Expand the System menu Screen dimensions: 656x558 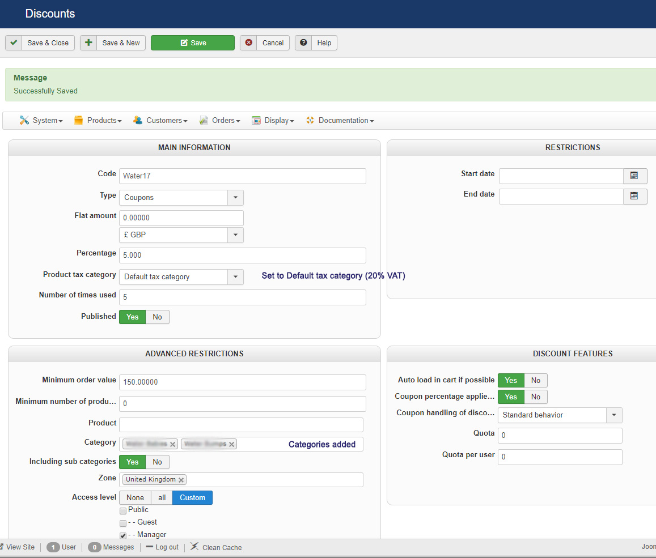click(x=41, y=120)
